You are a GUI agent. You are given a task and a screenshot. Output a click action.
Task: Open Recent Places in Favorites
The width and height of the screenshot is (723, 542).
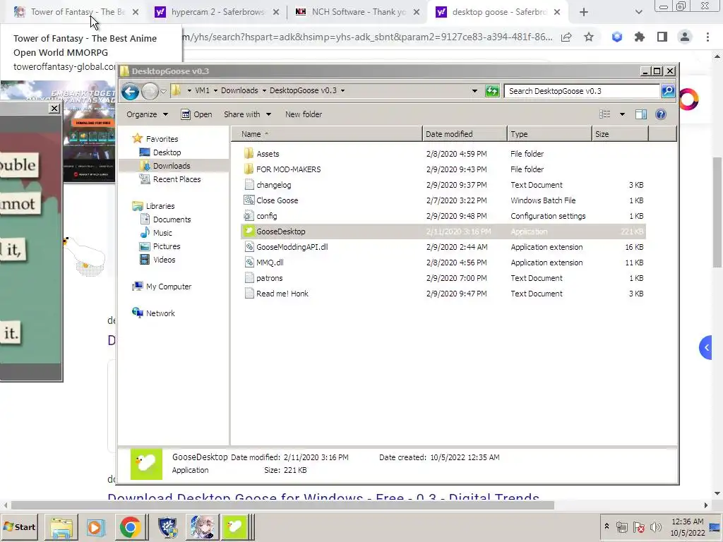(170, 179)
